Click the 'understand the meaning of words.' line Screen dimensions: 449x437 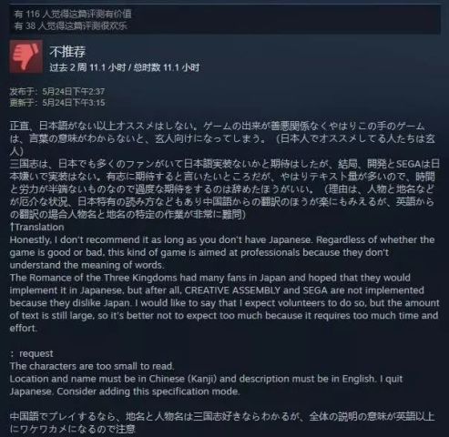click(x=87, y=265)
